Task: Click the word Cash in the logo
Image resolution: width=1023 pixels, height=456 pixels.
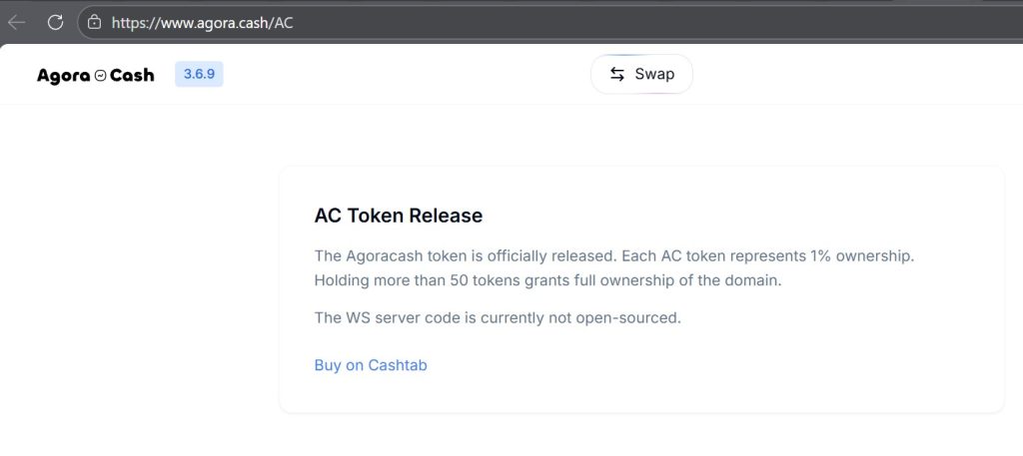Action: point(132,75)
